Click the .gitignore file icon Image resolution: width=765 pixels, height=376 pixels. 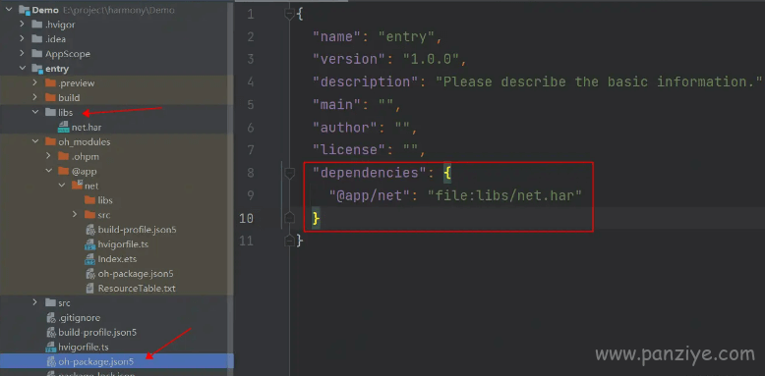coord(51,318)
